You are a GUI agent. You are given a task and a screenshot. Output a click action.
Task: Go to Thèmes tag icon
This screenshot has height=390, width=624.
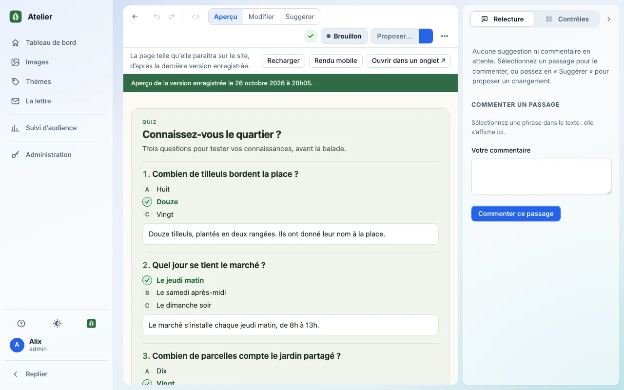(x=16, y=81)
